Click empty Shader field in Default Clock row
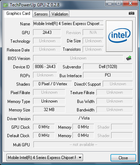The width and height of the screenshot is (140, 165). pos(122,135)
